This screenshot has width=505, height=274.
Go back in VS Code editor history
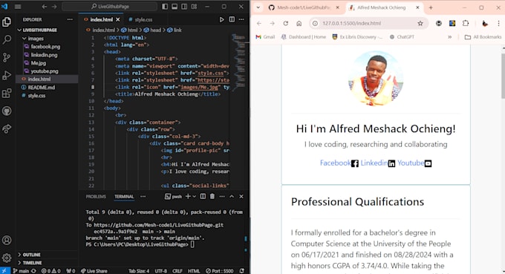[45, 7]
